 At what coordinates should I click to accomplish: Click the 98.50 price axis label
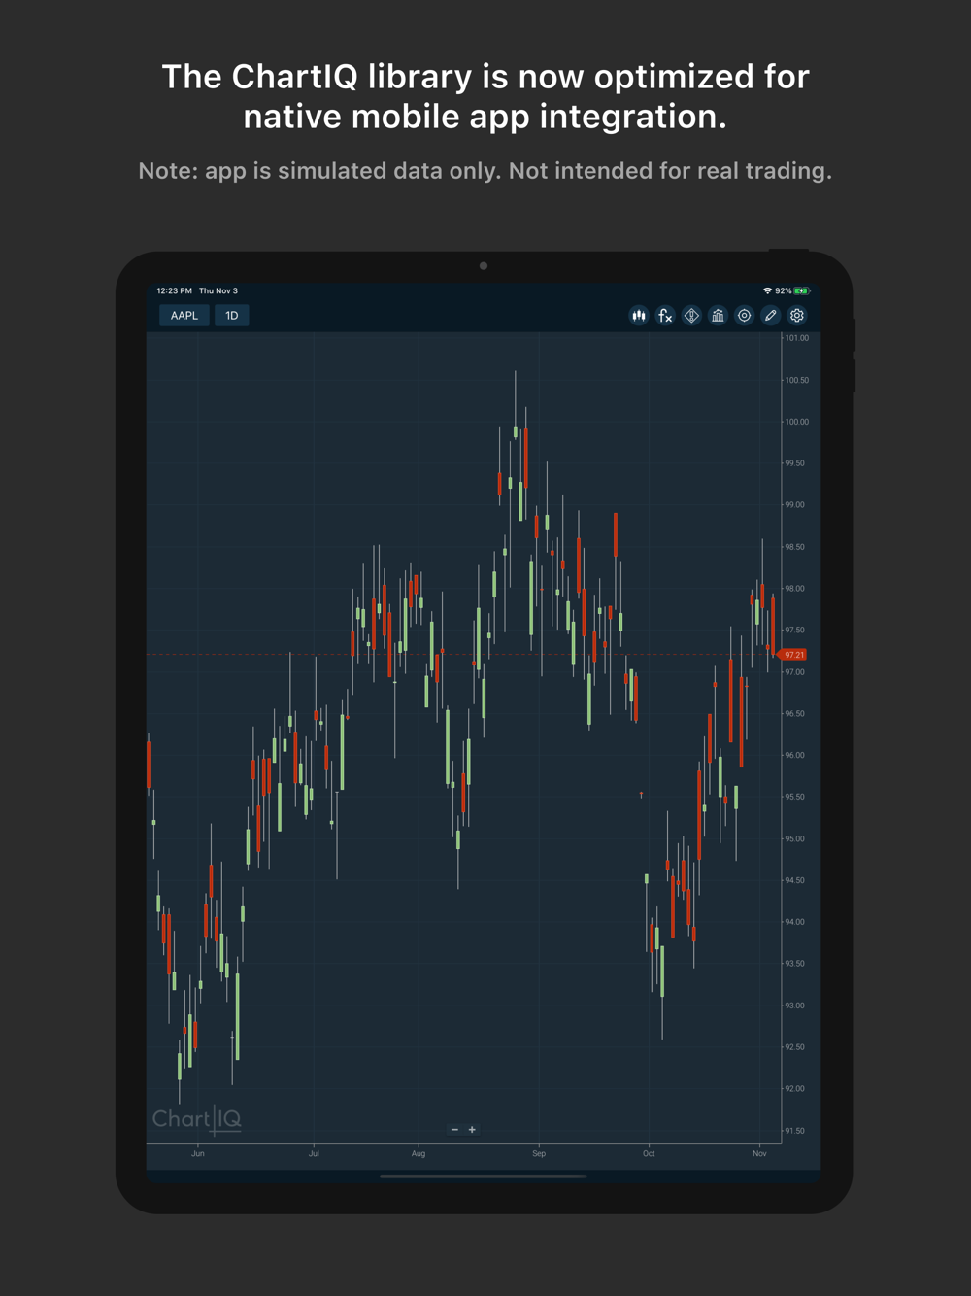click(795, 547)
